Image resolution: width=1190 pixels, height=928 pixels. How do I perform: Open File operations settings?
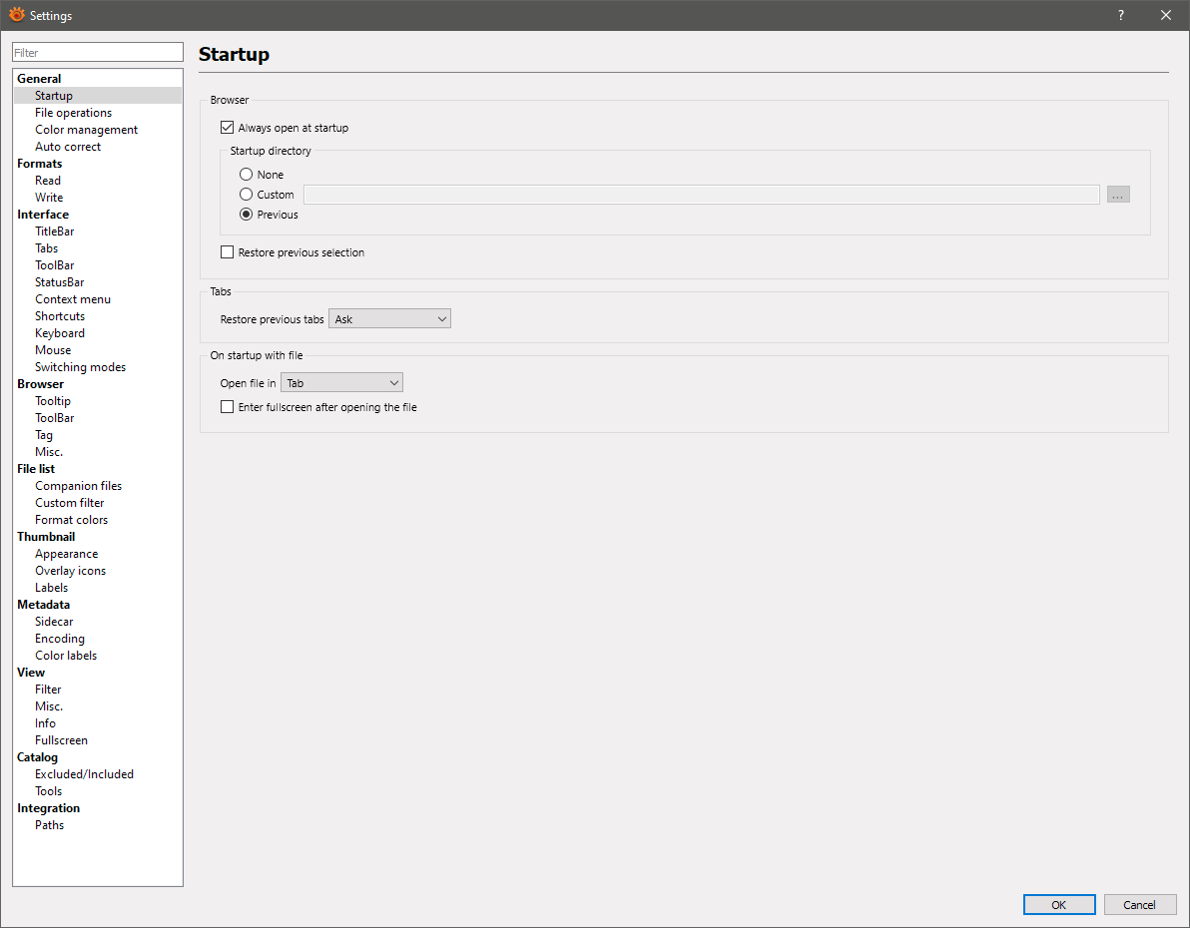coord(73,113)
